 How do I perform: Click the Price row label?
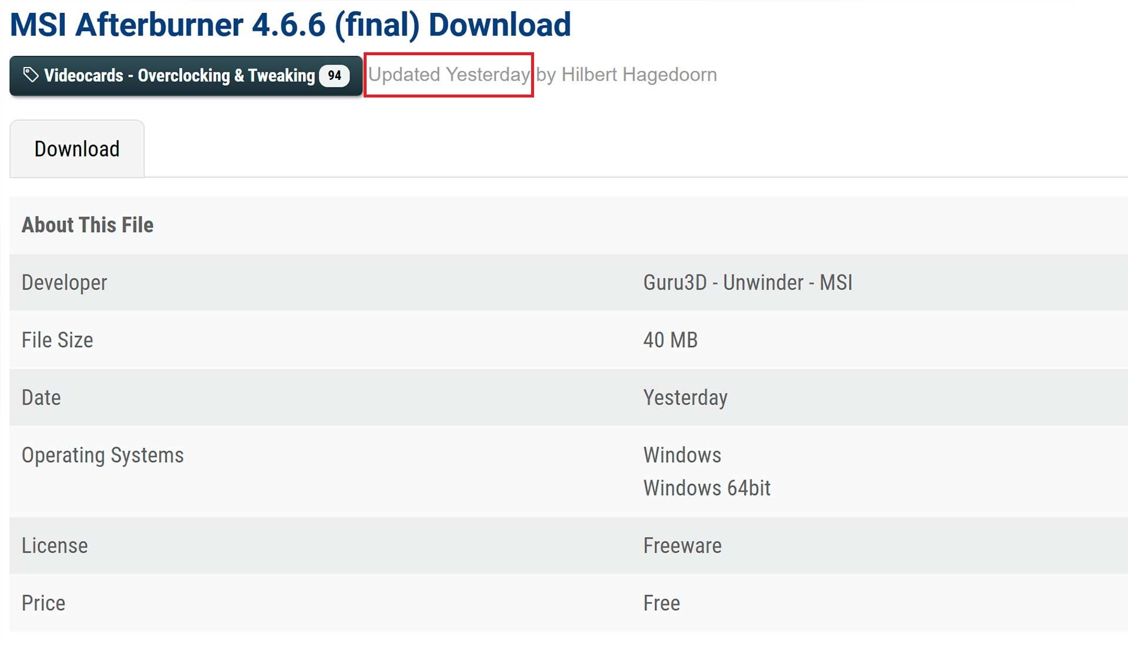[x=43, y=603]
